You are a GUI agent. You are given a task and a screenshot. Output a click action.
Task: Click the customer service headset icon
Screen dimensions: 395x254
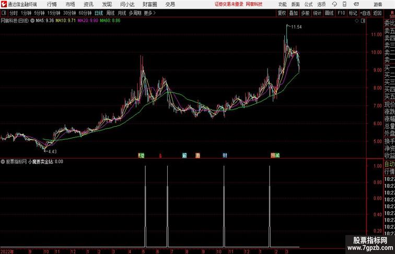pos(334,4)
